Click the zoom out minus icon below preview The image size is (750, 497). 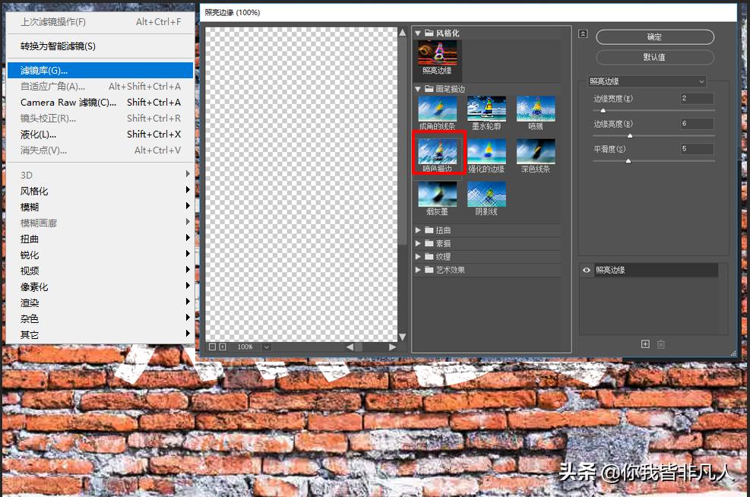tap(211, 347)
